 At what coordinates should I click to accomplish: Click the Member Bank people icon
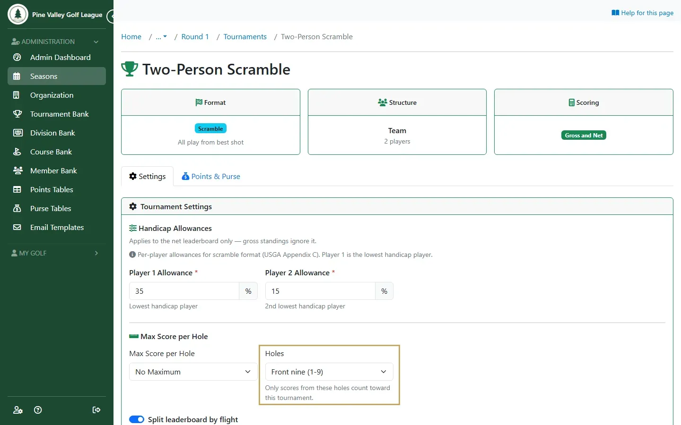coord(17,170)
